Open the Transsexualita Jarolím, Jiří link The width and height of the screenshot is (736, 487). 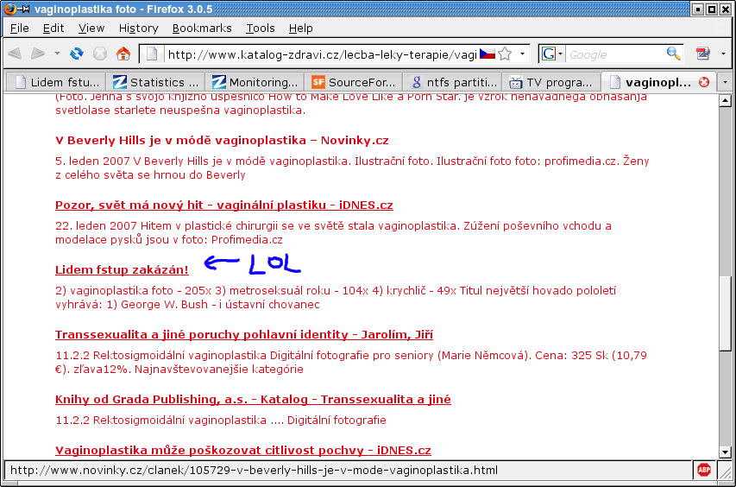[x=244, y=334]
